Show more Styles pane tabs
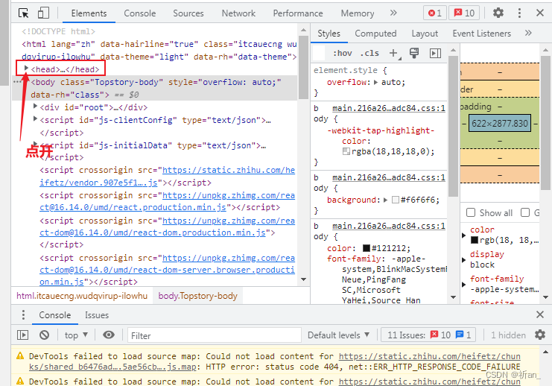Image resolution: width=552 pixels, height=386 pixels. (x=528, y=33)
